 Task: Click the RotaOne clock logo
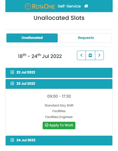[x=28, y=6]
